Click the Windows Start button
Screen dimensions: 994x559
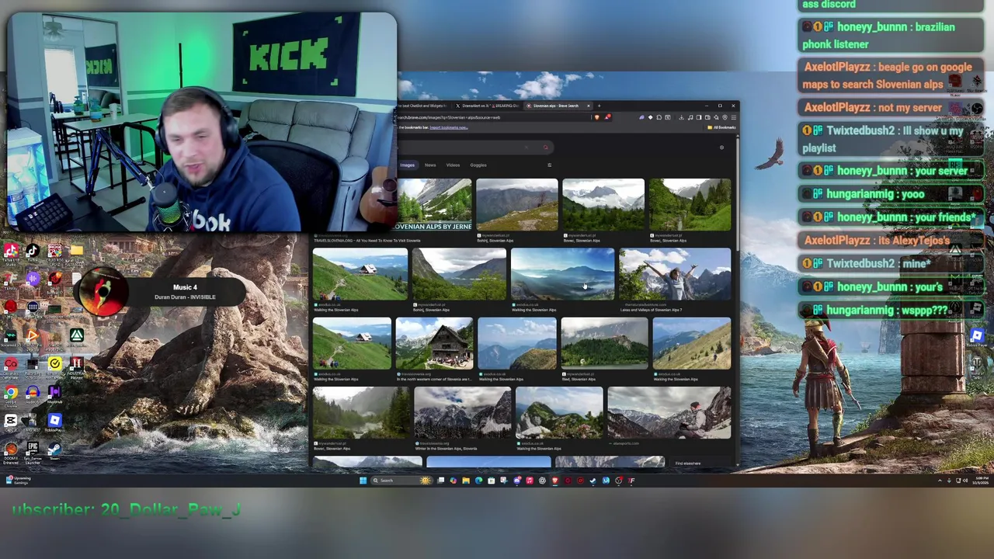coord(363,481)
